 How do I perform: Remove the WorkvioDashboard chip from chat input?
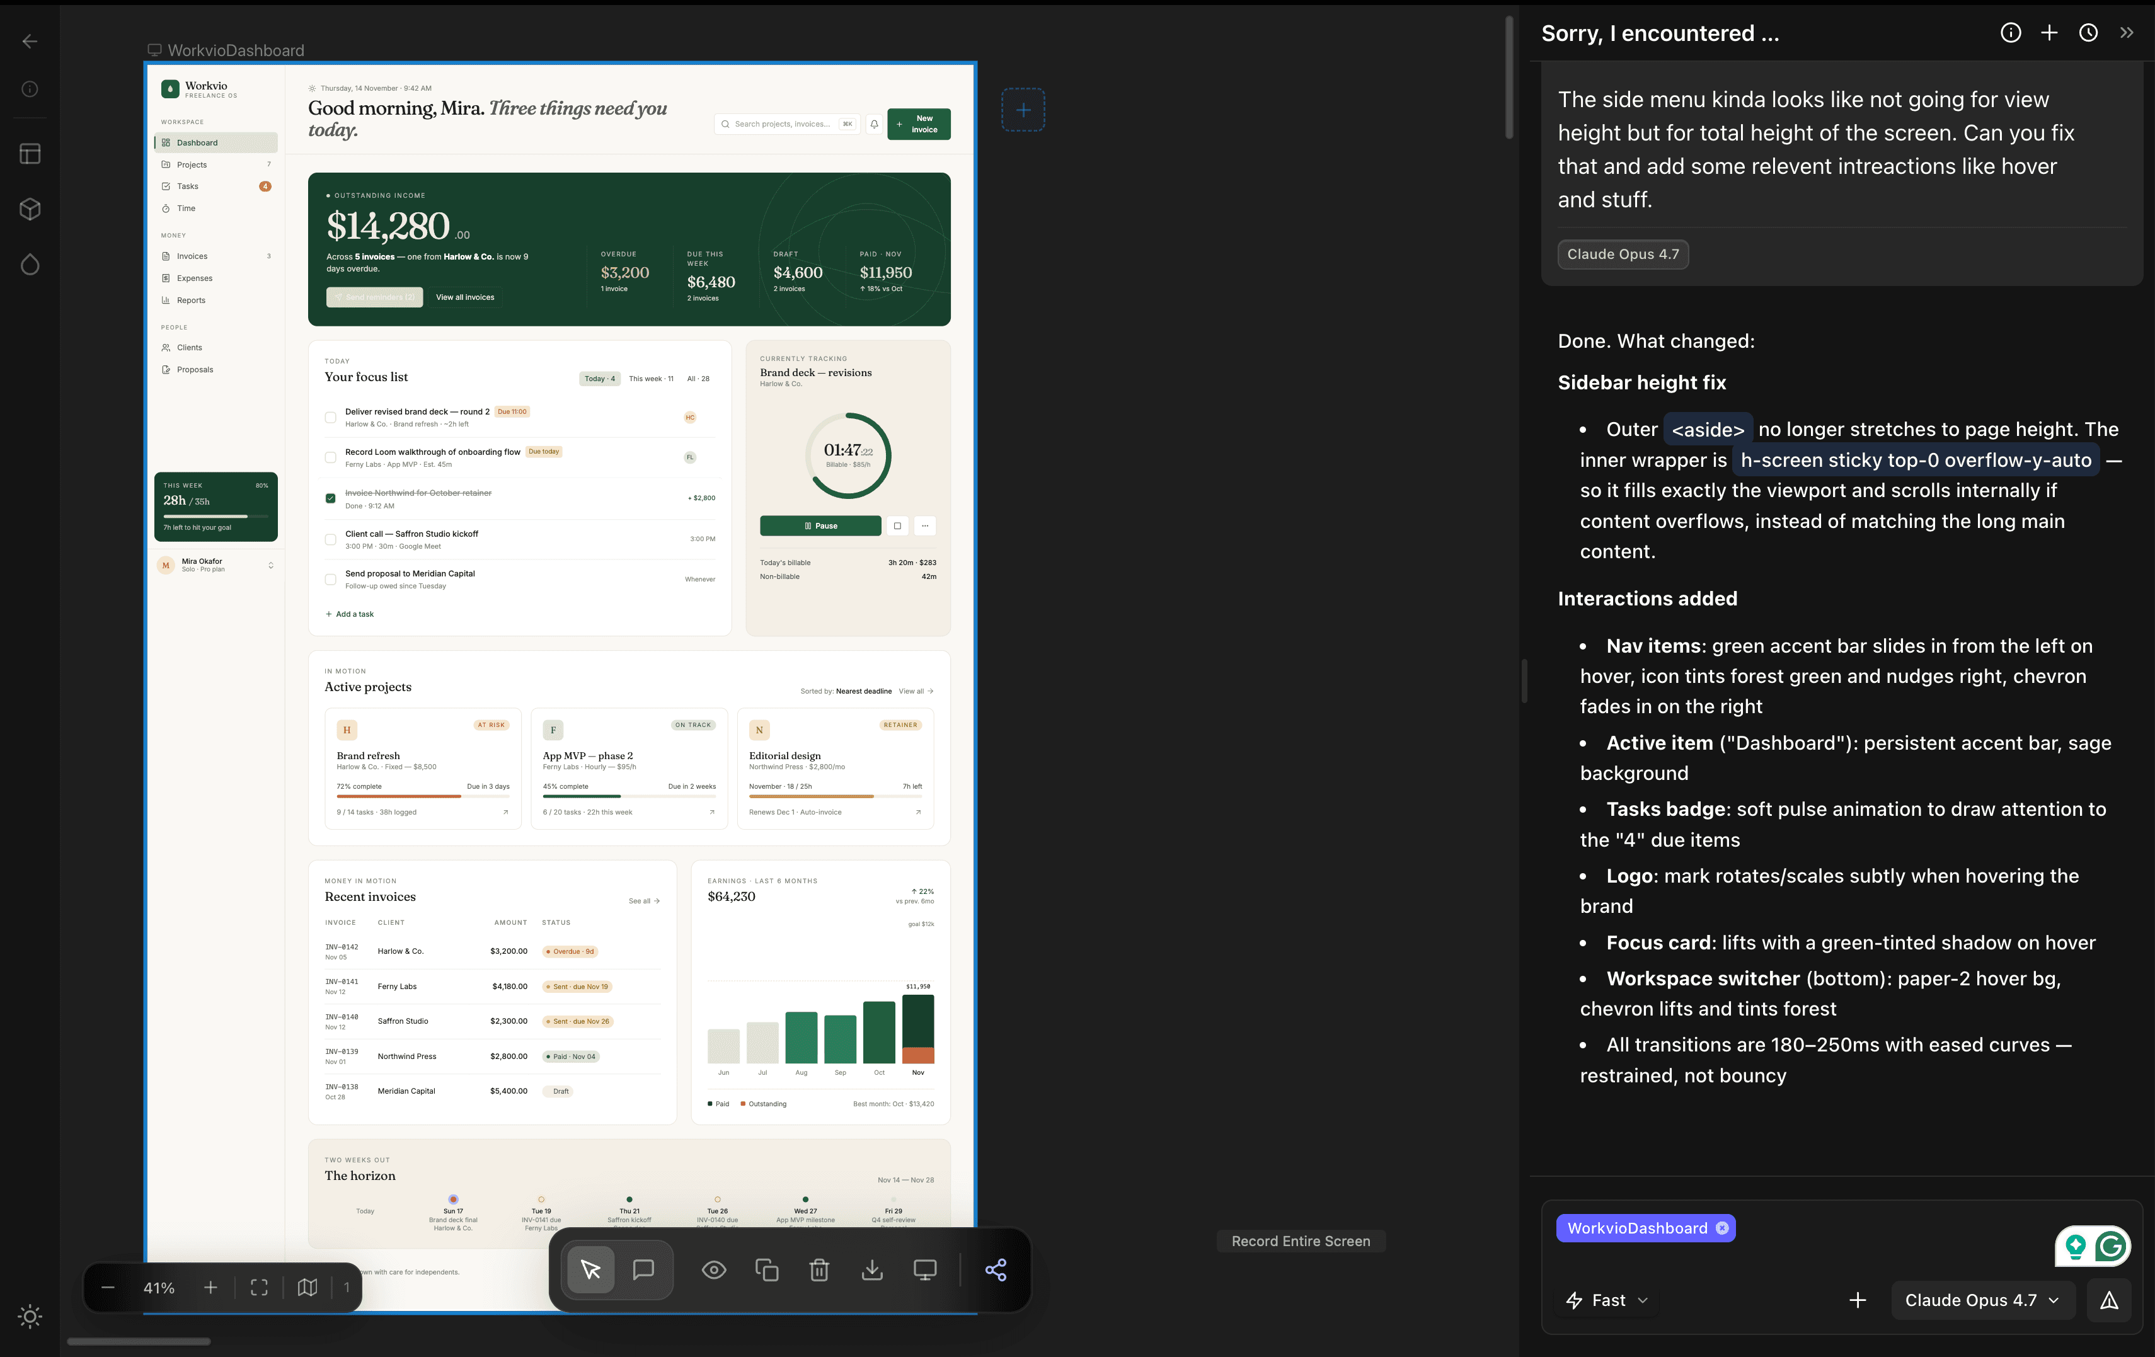[1723, 1228]
